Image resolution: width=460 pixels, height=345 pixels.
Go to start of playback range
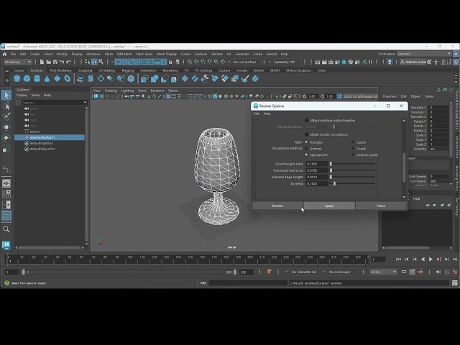398,259
